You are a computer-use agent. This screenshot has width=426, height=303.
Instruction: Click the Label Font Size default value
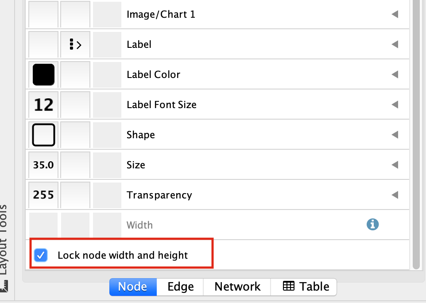click(43, 105)
